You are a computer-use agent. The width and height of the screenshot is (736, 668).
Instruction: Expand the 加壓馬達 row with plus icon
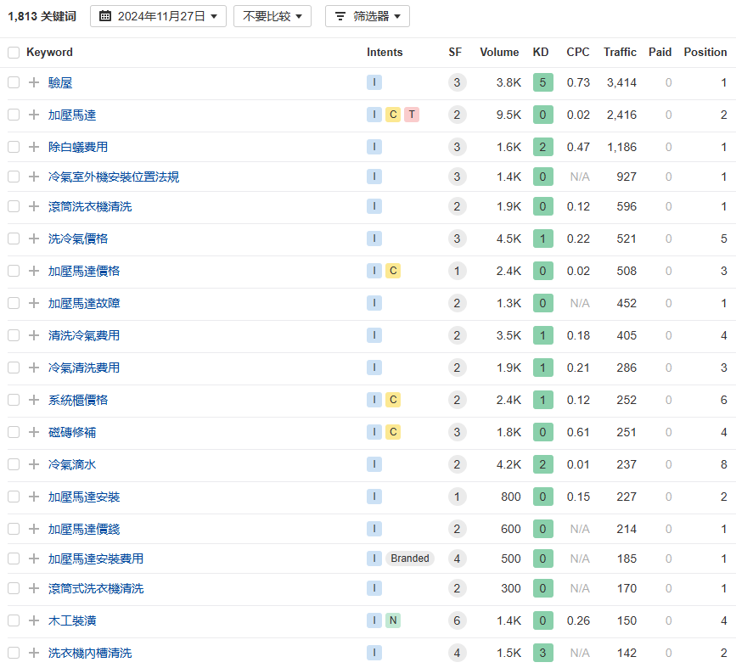[x=34, y=115]
